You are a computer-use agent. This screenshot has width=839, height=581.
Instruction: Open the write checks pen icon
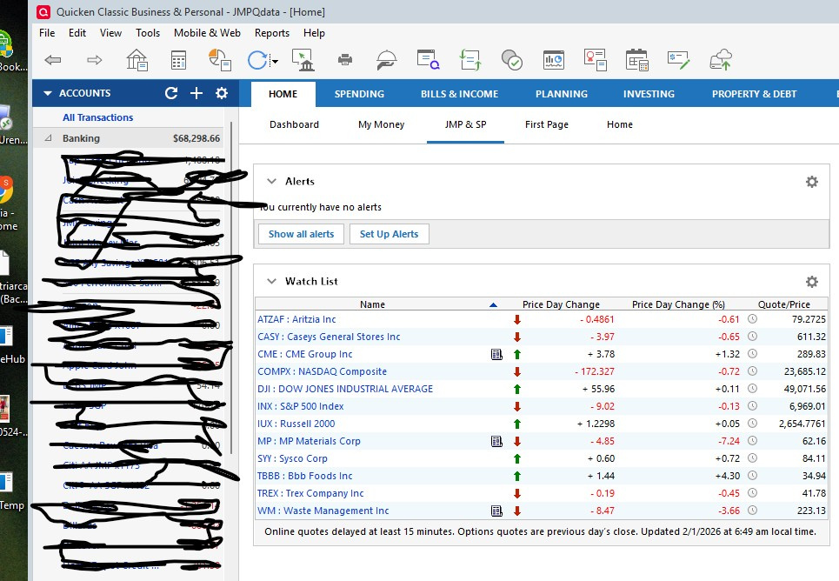click(x=678, y=59)
